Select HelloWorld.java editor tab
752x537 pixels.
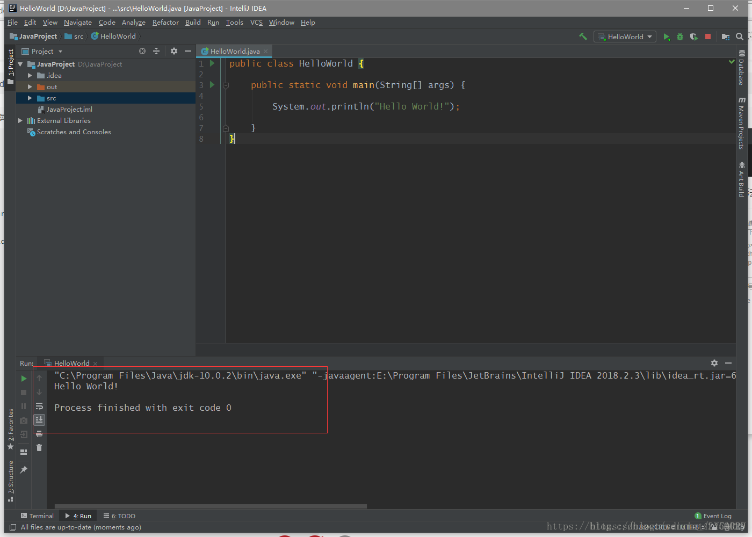pyautogui.click(x=235, y=51)
